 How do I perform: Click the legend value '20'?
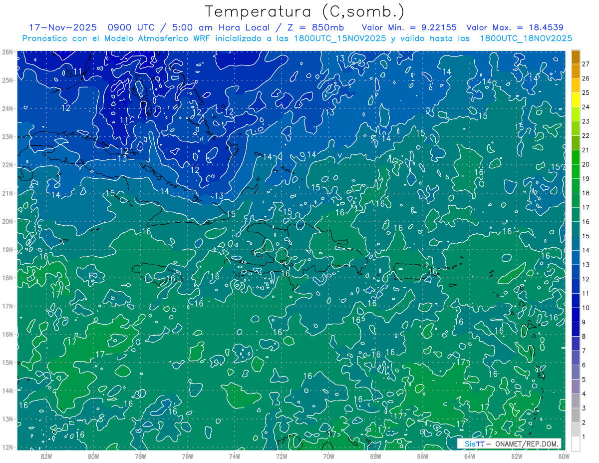click(x=586, y=164)
